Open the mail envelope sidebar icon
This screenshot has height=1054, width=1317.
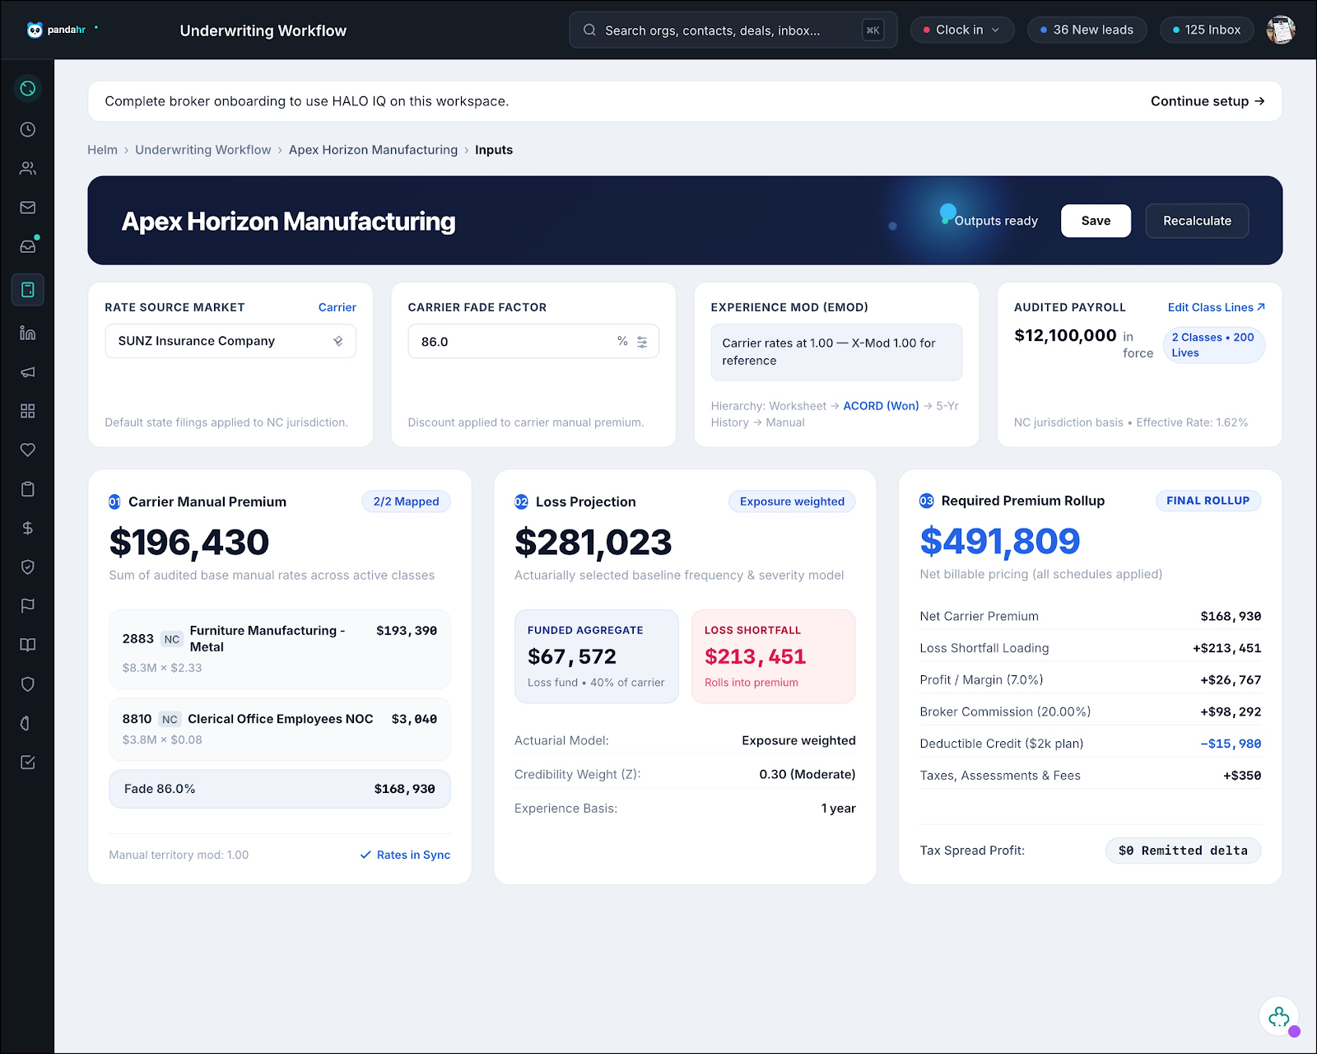(28, 208)
